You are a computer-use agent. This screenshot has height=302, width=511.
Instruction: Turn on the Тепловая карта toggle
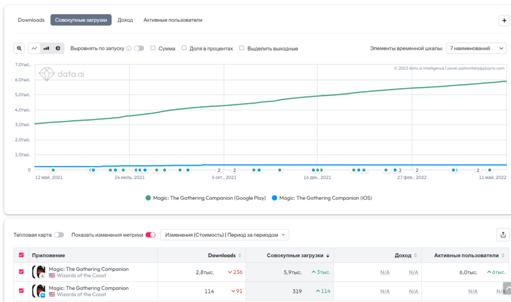pos(59,235)
